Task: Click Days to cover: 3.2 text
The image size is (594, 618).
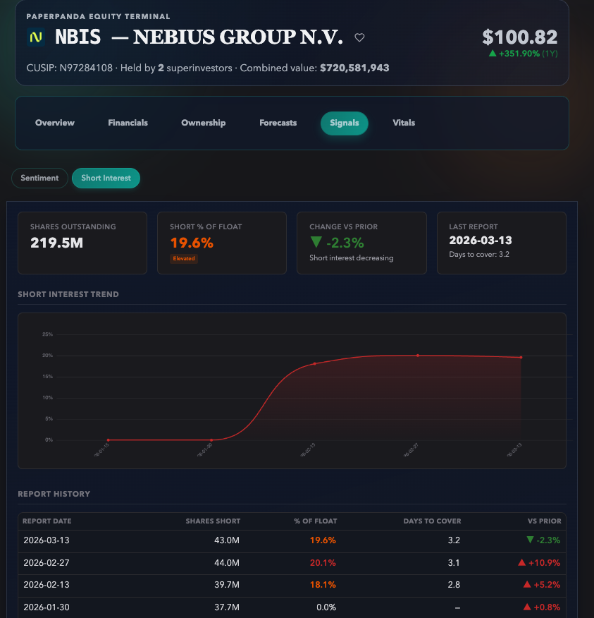Action: pos(479,255)
